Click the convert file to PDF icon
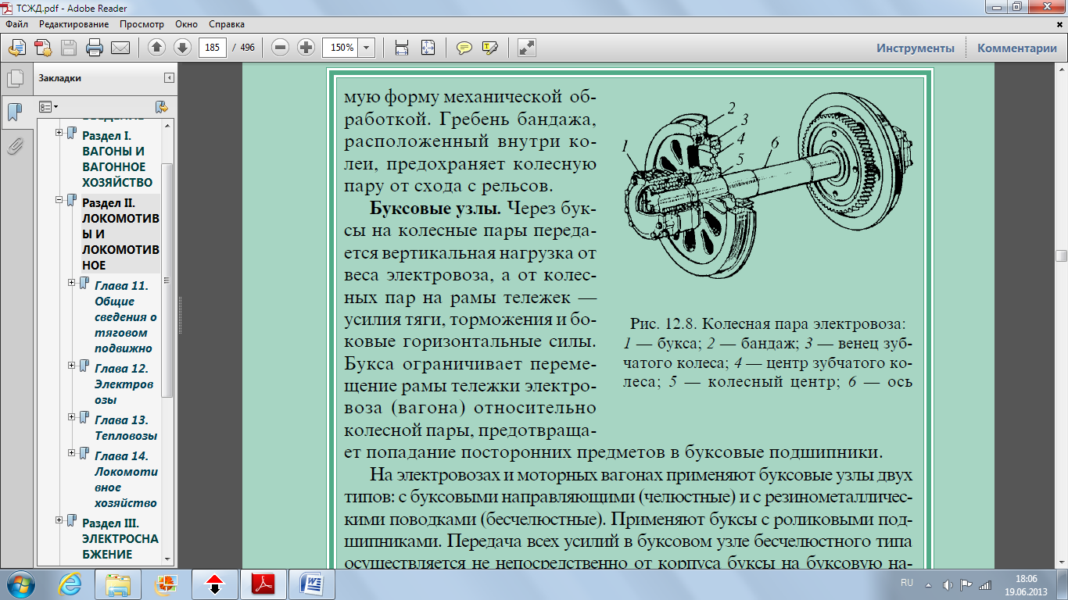The height and width of the screenshot is (600, 1068). (43, 48)
